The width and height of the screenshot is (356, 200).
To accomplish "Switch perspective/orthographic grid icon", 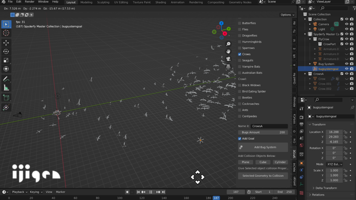I will (228, 67).
